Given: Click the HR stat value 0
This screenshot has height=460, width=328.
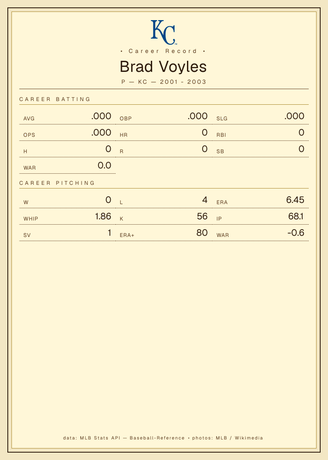Looking at the screenshot, I should pos(205,133).
